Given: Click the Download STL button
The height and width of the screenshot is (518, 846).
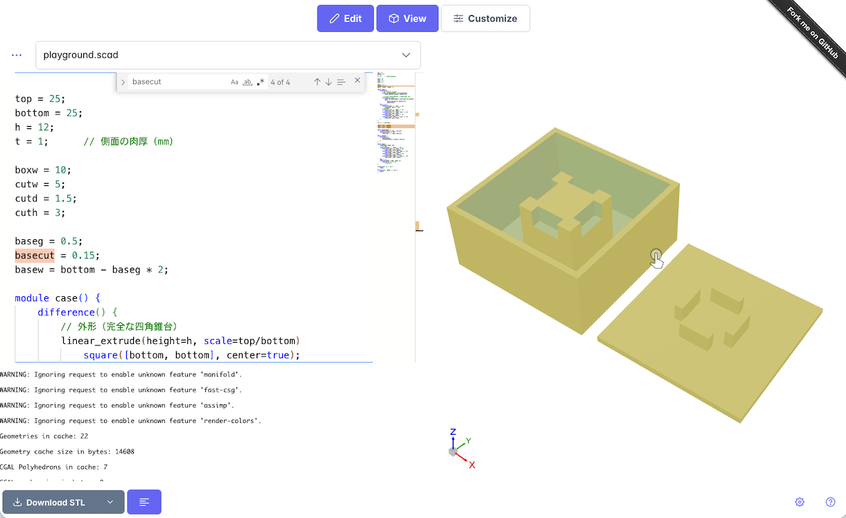Looking at the screenshot, I should (x=50, y=502).
